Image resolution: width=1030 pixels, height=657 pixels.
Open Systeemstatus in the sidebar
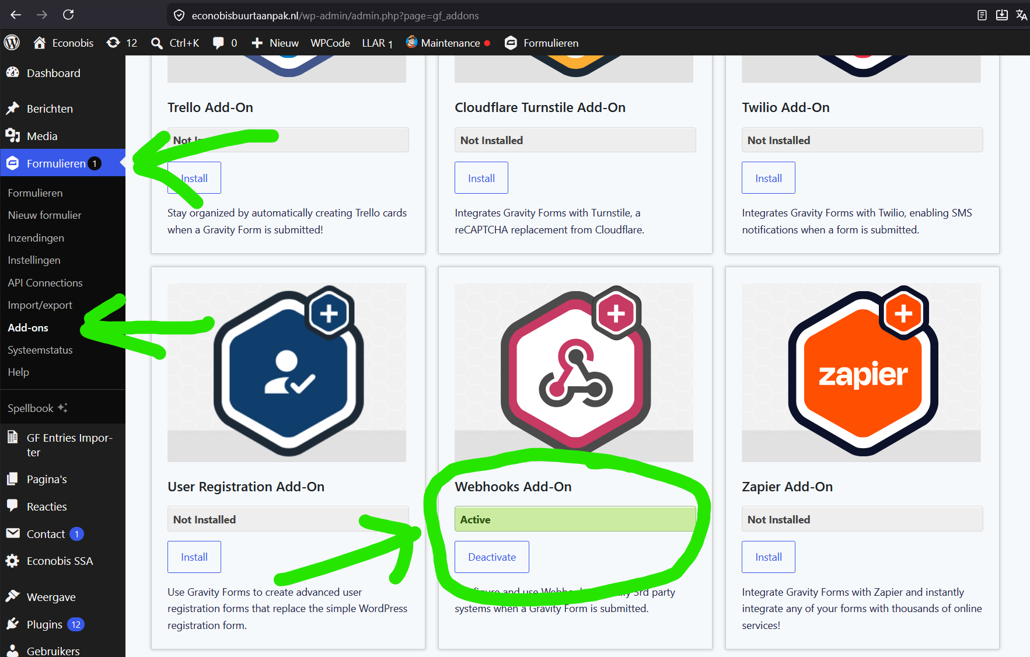coord(40,350)
